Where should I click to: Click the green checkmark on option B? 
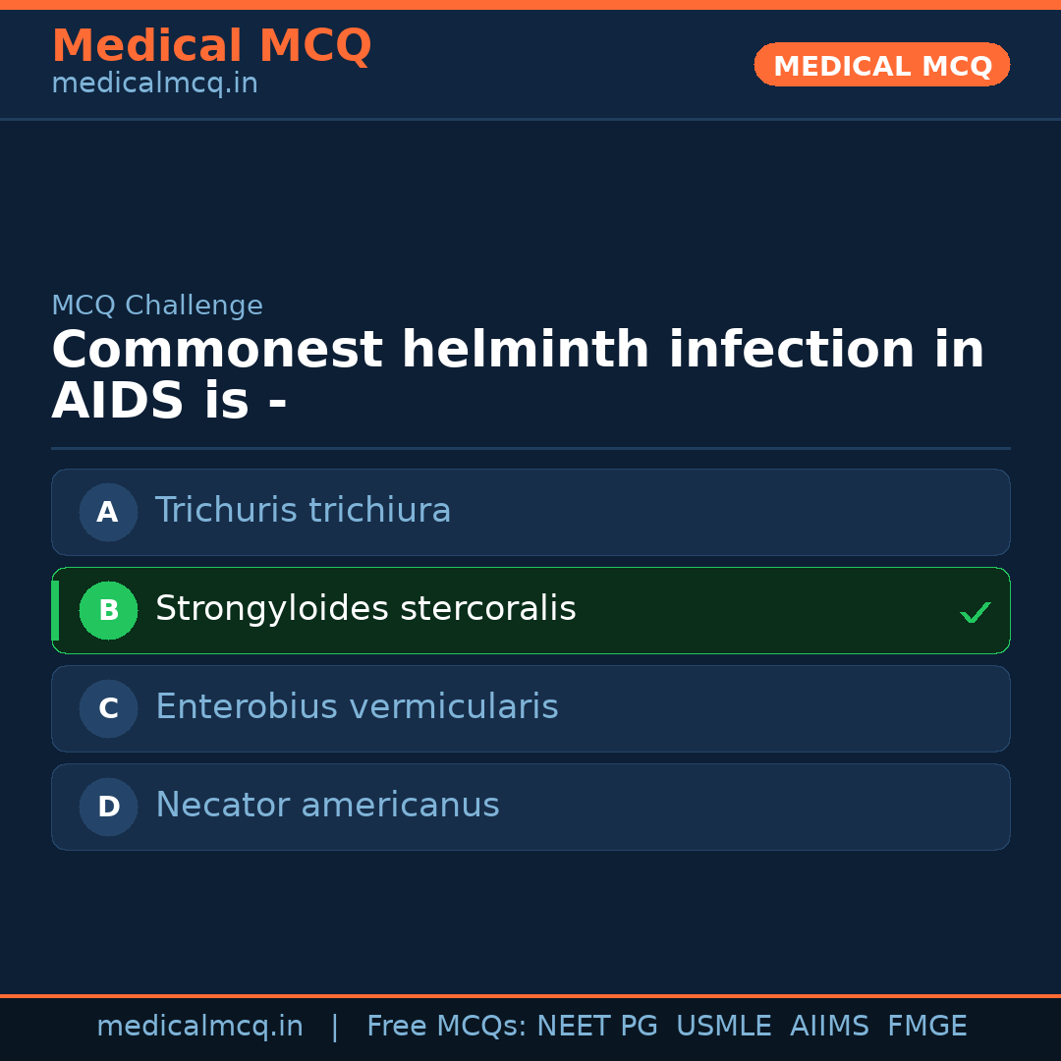point(975,612)
